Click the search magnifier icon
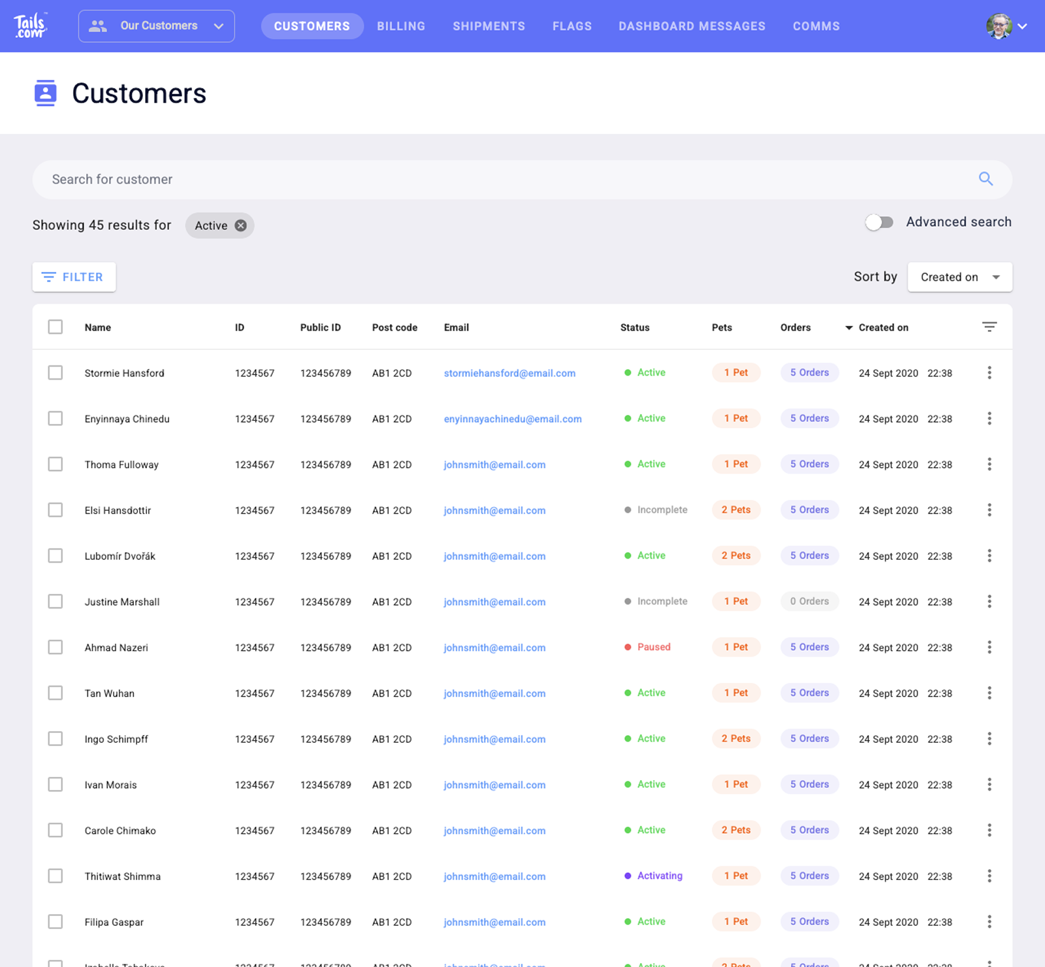Image resolution: width=1045 pixels, height=967 pixels. coord(986,179)
